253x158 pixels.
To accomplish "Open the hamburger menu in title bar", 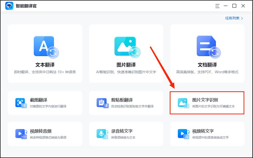I will click(217, 6).
